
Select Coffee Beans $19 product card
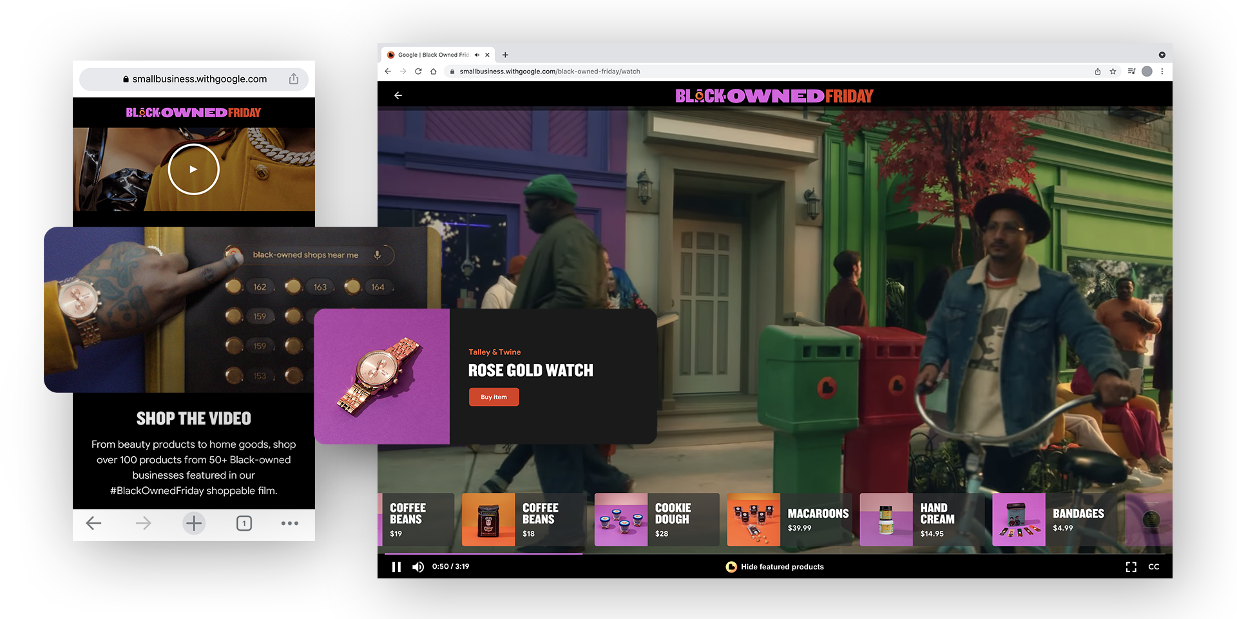416,520
